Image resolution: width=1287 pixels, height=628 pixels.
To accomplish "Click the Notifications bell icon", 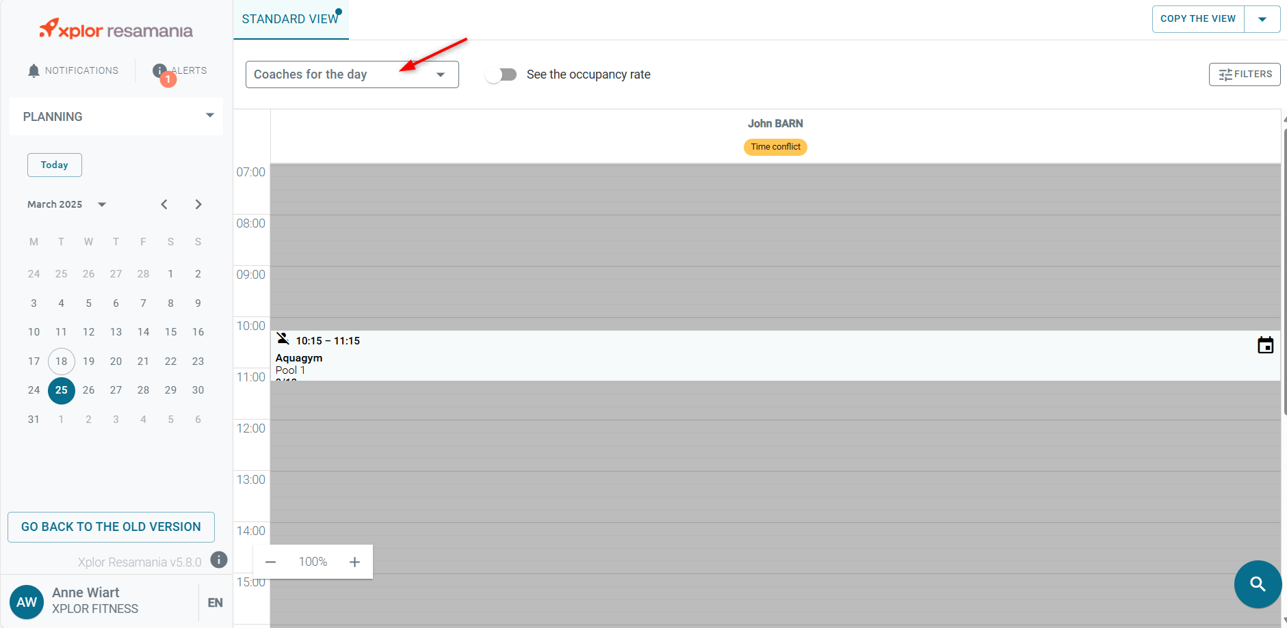I will click(34, 71).
